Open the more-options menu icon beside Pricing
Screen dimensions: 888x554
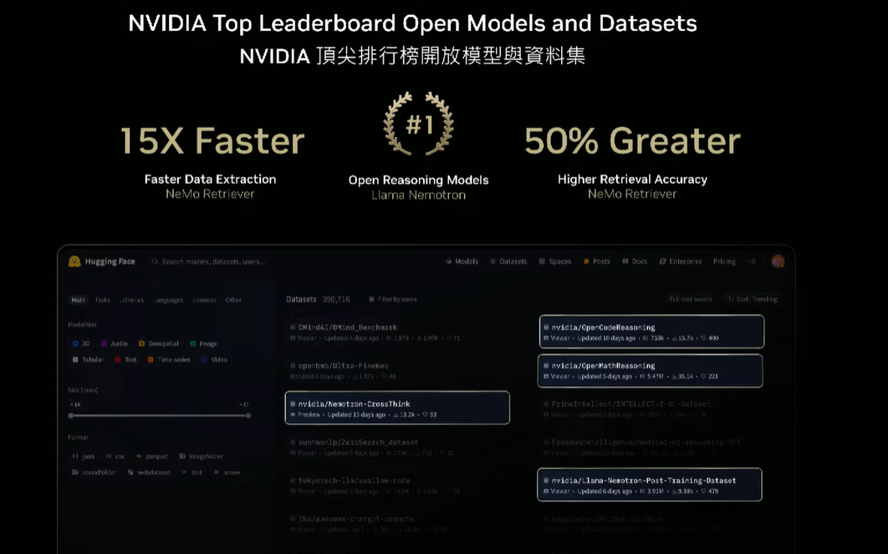[752, 262]
